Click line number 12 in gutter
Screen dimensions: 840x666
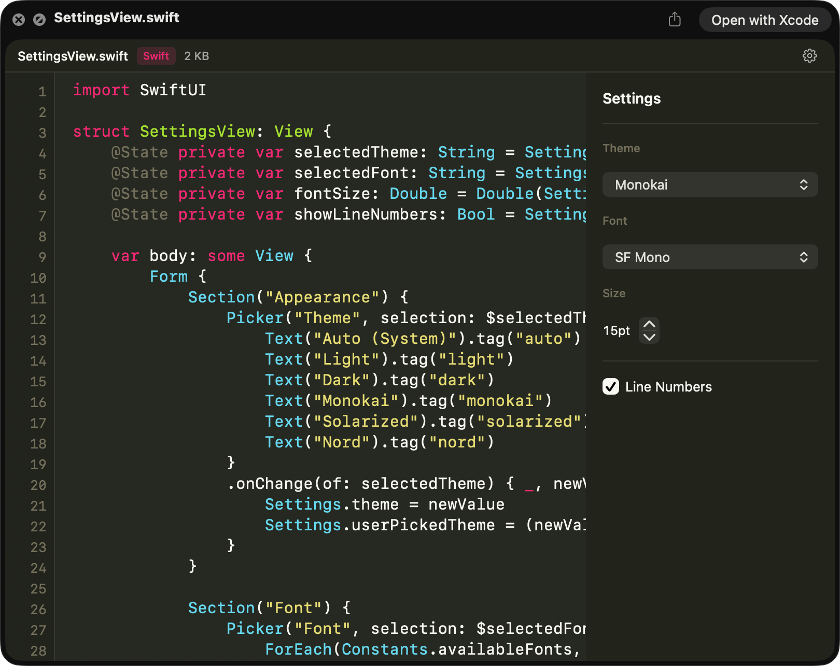[x=38, y=320]
